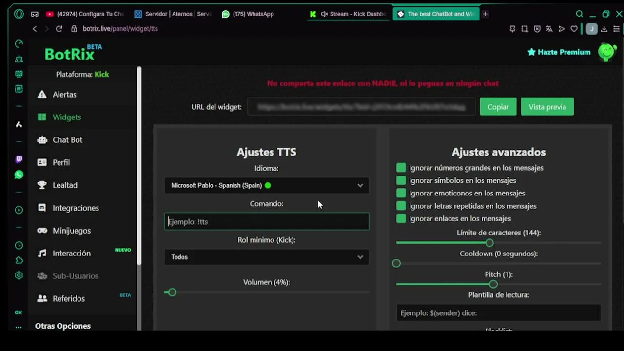Go back to the previous page
Viewport: 624px width, 351px height.
35,29
